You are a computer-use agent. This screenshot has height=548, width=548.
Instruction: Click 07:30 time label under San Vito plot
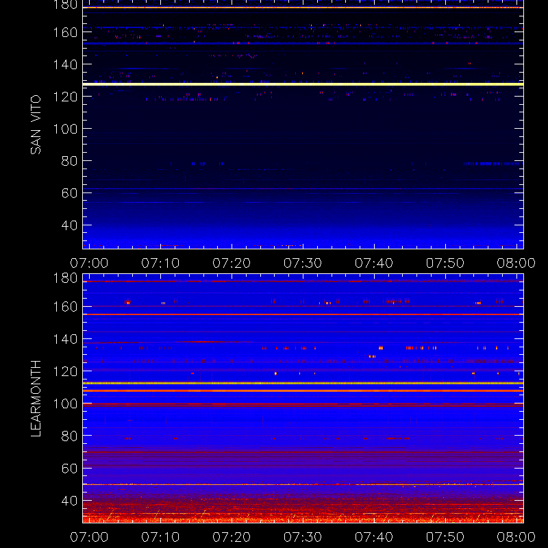pos(303,263)
